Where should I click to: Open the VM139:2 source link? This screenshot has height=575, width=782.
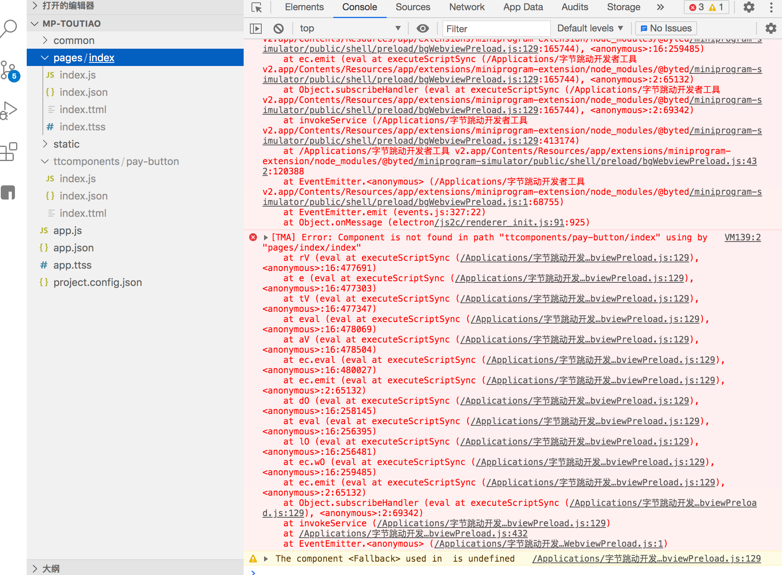742,237
